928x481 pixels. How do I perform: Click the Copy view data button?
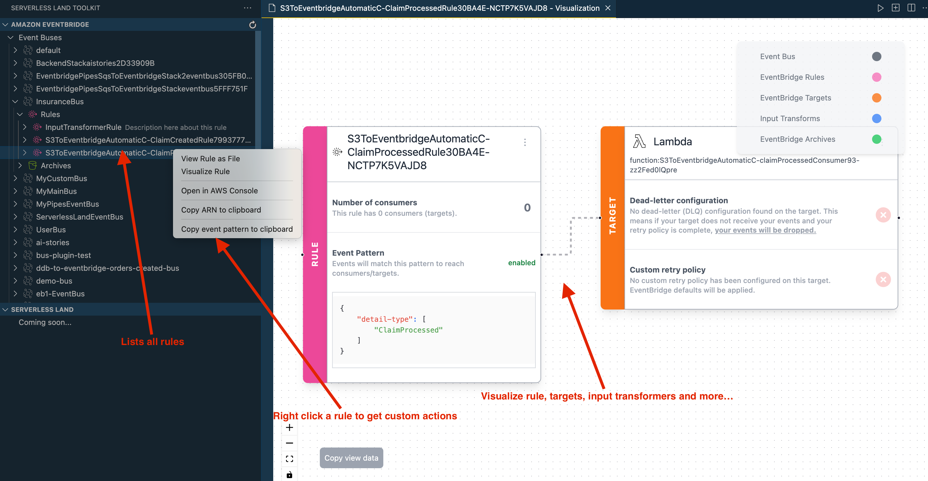click(351, 457)
